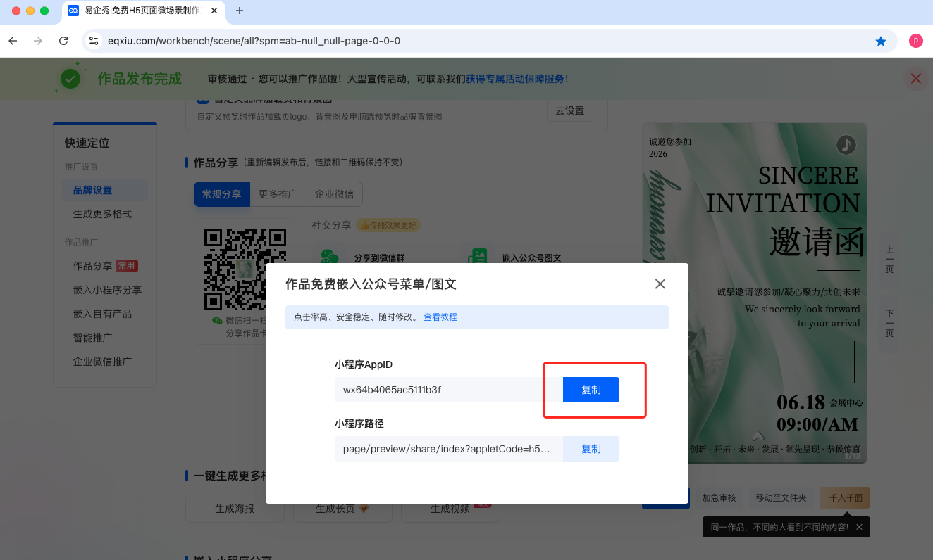933x560 pixels.
Task: Select 嵌入小程序分享 in the sidebar
Action: [x=107, y=290]
